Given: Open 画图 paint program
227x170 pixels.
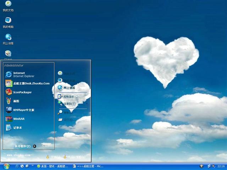Looking at the screenshot, I should 12,101.
